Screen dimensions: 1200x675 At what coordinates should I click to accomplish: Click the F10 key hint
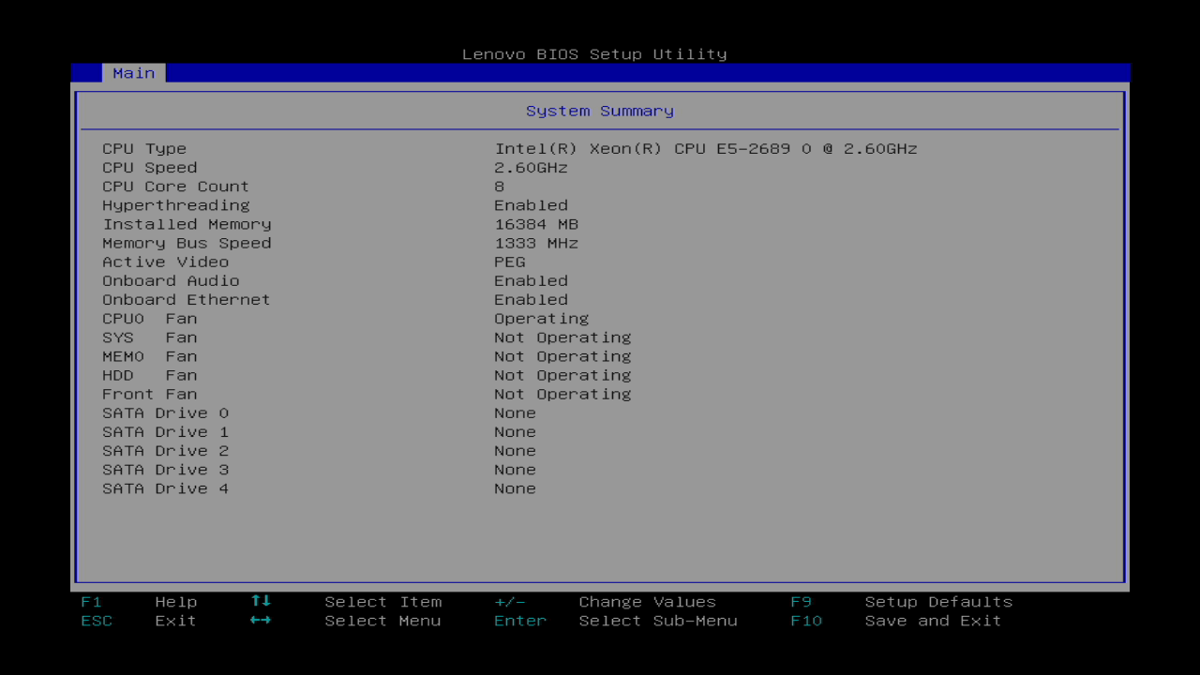click(806, 621)
